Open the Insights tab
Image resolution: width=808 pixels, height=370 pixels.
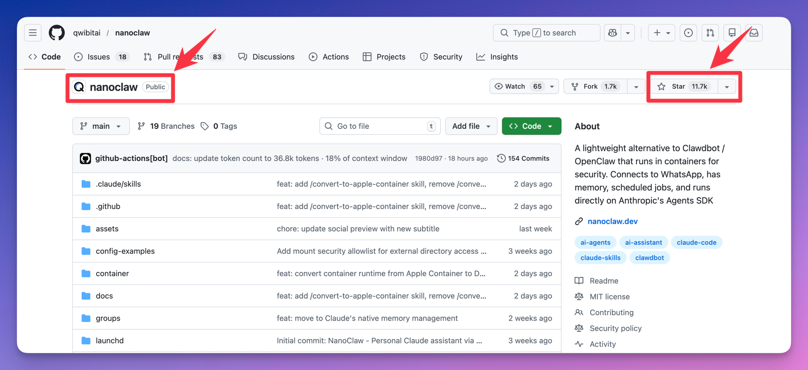click(504, 57)
